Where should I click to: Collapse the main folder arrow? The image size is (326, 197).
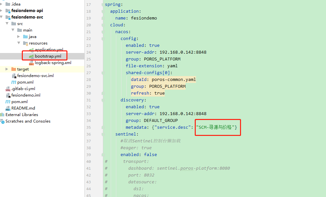coord(13,30)
